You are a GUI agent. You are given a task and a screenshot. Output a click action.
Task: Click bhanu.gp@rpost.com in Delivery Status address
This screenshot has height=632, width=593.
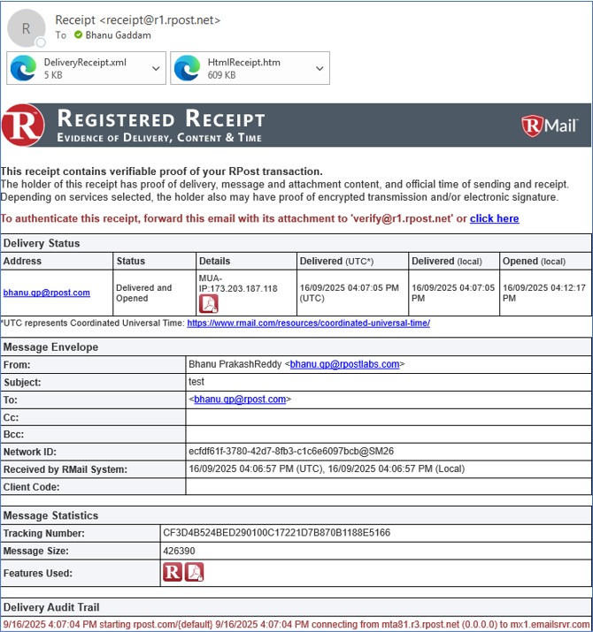click(x=46, y=293)
